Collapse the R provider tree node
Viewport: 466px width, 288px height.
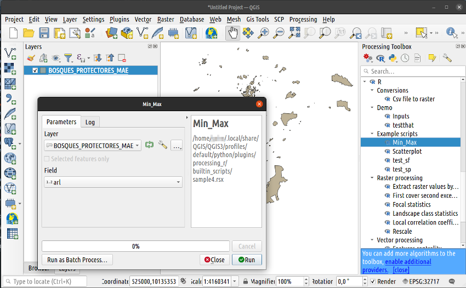(x=365, y=82)
